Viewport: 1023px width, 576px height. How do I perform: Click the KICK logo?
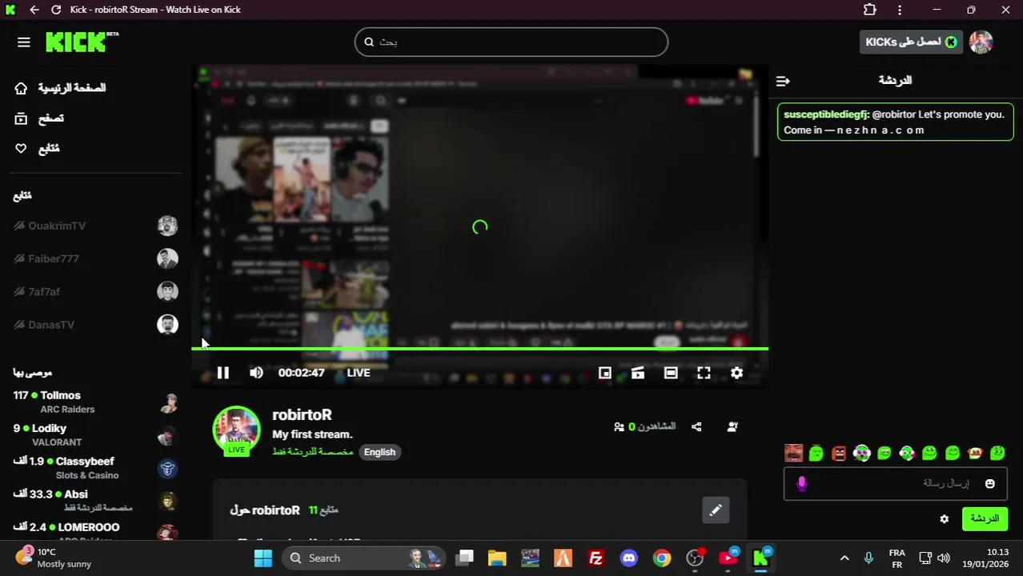[82, 42]
